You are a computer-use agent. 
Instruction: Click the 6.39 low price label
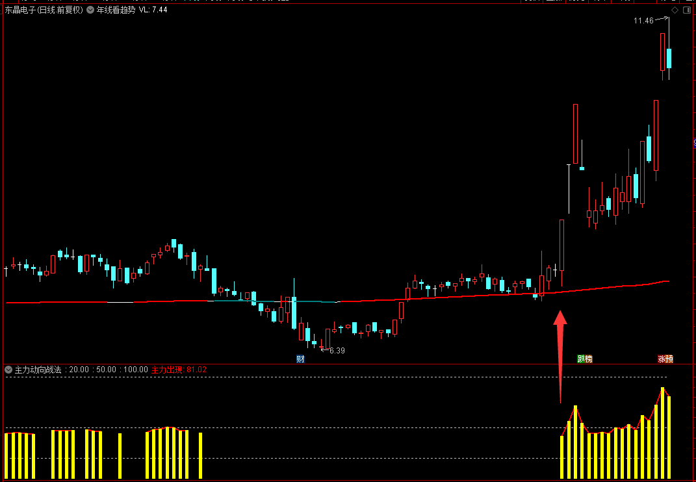(337, 351)
